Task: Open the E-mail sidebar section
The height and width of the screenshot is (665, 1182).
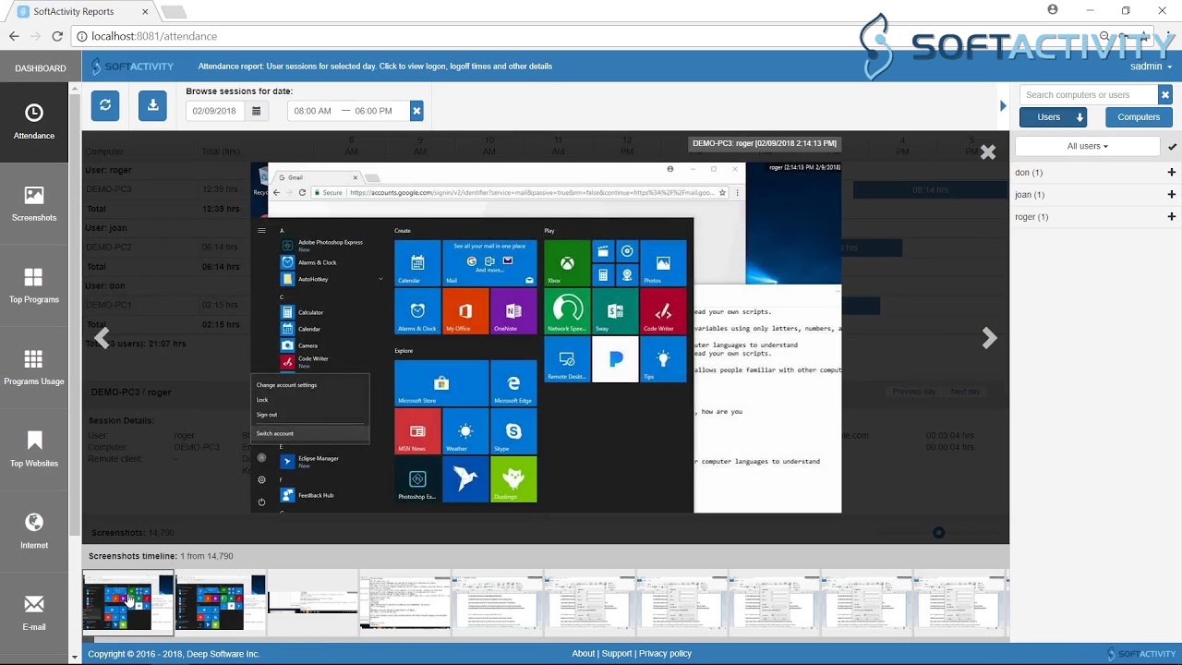Action: [34, 613]
